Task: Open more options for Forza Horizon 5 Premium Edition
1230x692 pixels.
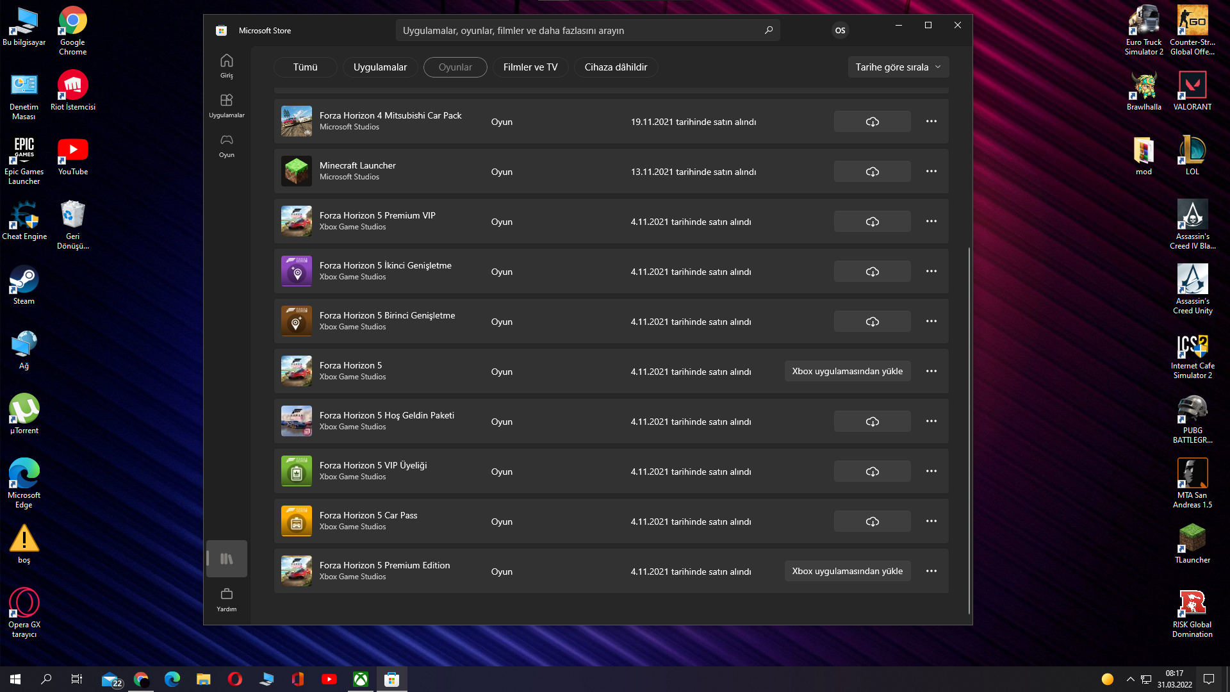Action: tap(931, 572)
